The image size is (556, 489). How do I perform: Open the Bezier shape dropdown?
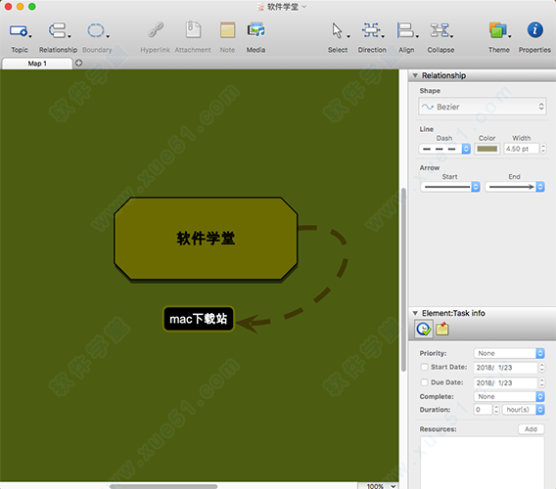(x=482, y=107)
